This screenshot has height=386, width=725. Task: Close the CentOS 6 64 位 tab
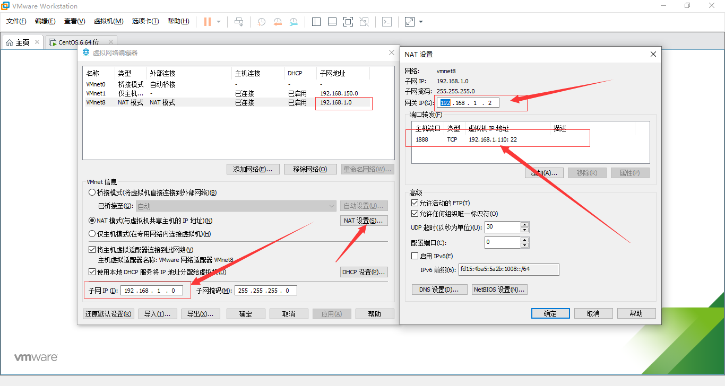[110, 42]
